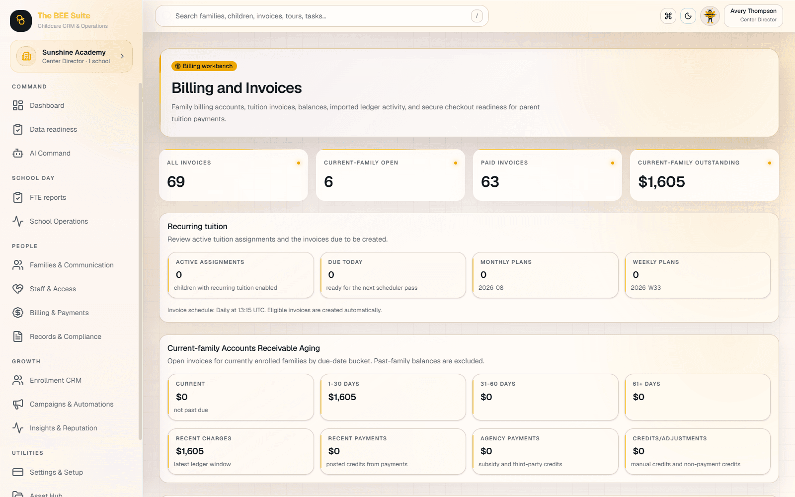Select Billing & Payments menu item
Screen dimensions: 795x497
click(x=72, y=313)
